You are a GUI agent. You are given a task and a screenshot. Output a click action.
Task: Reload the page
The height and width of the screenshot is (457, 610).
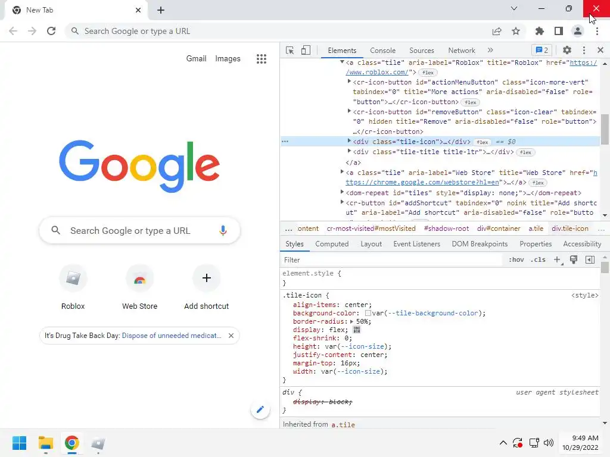pos(51,31)
